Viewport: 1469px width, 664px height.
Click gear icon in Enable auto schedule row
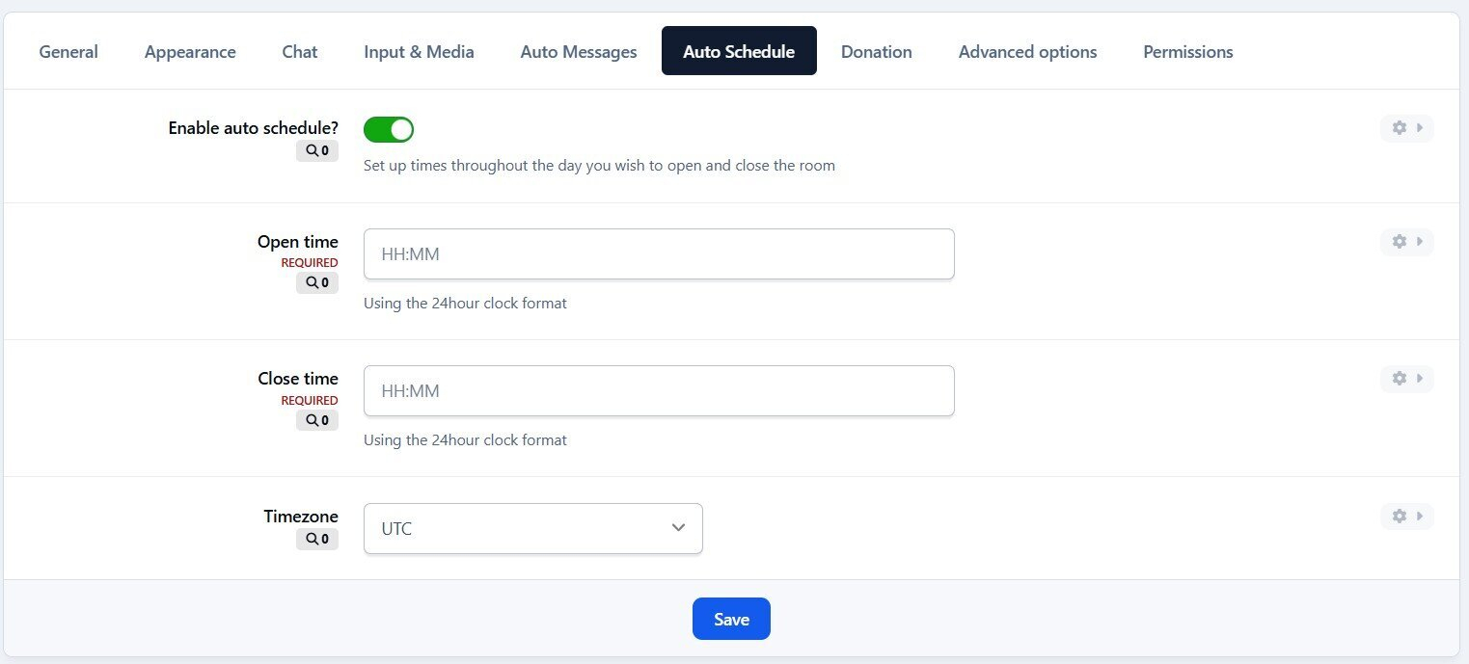1399,128
